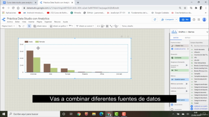This screenshot has height=117, width=209.
Task: Click the blend data help icon
Action: pyautogui.click(x=188, y=49)
